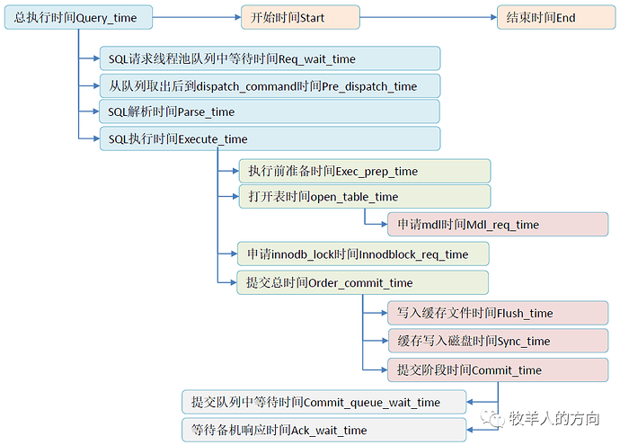Click the 总执行时间Query_time box
The width and height of the screenshot is (620, 445).
[x=77, y=17]
